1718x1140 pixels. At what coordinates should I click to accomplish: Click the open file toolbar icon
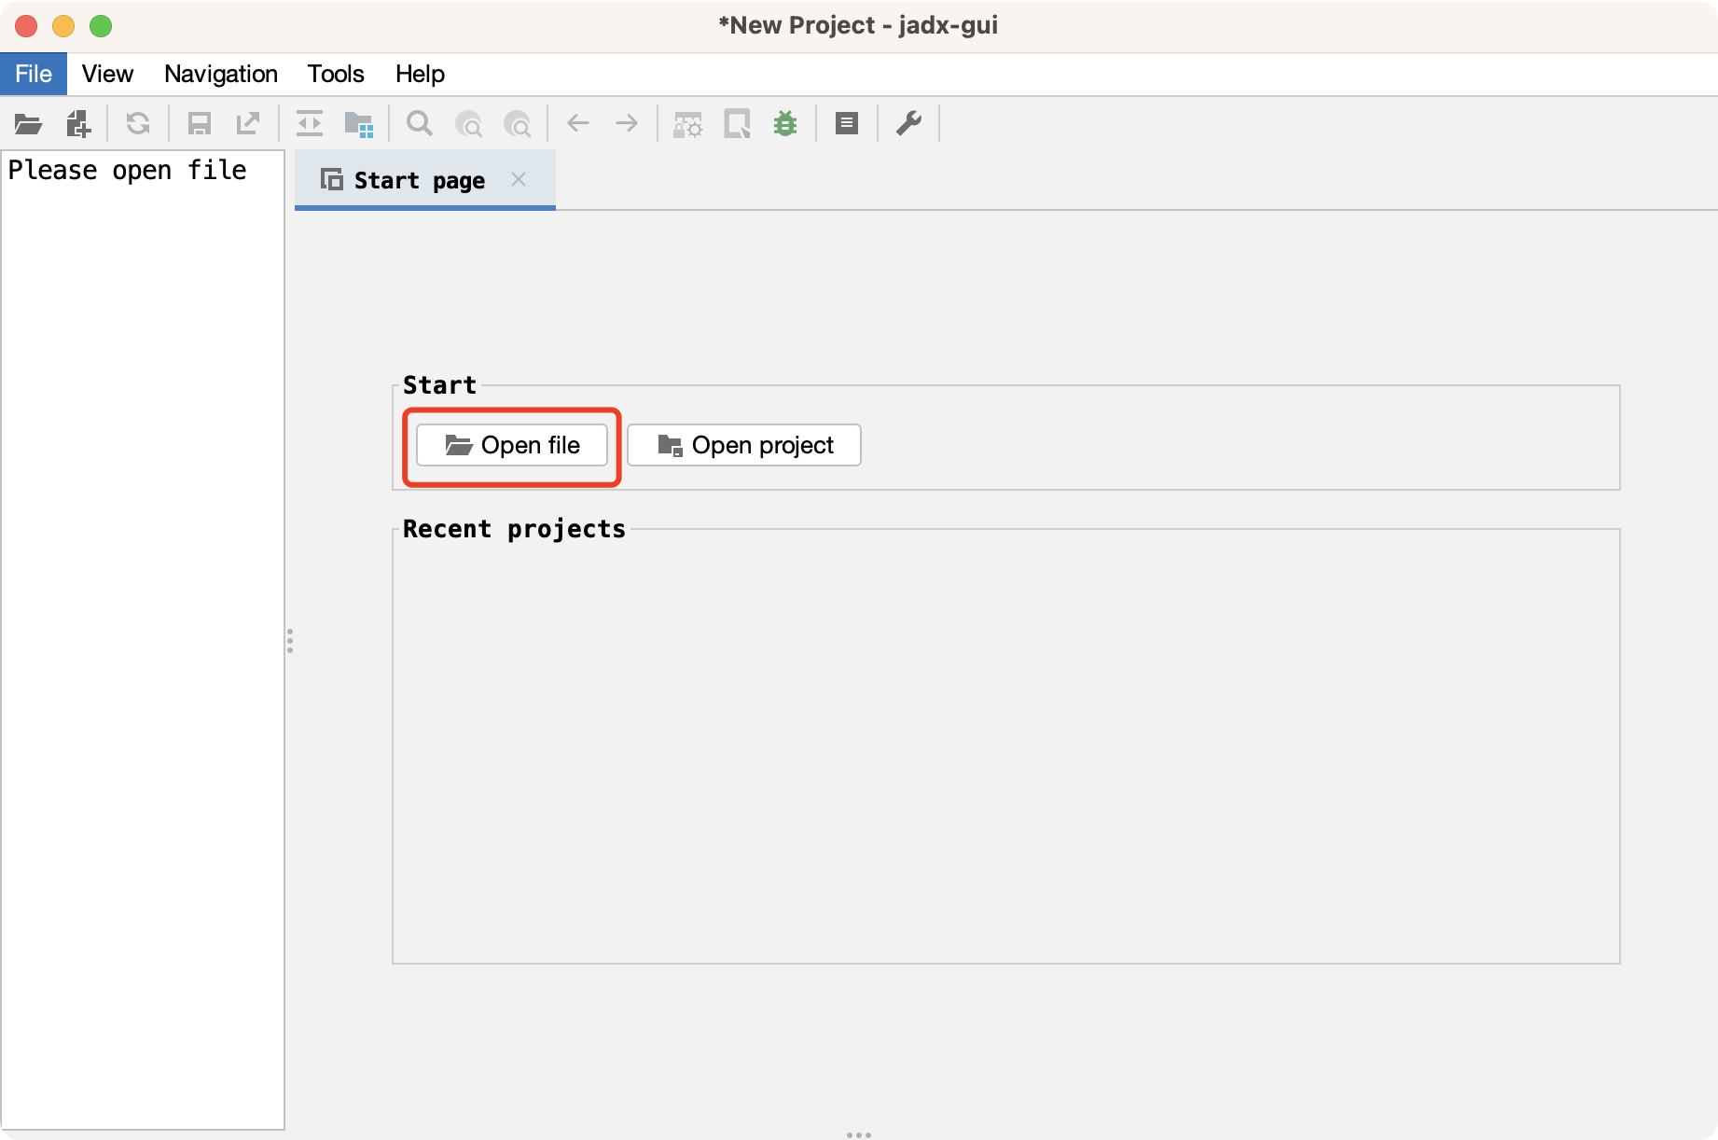(x=28, y=124)
